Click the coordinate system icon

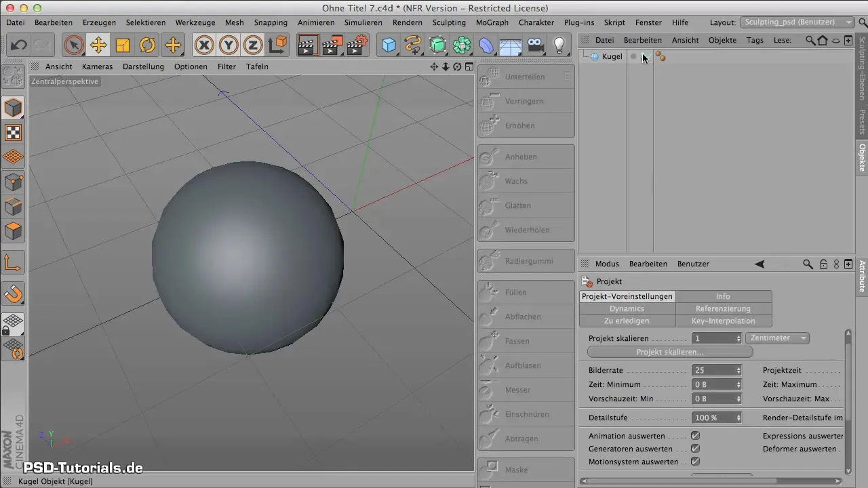[x=277, y=45]
